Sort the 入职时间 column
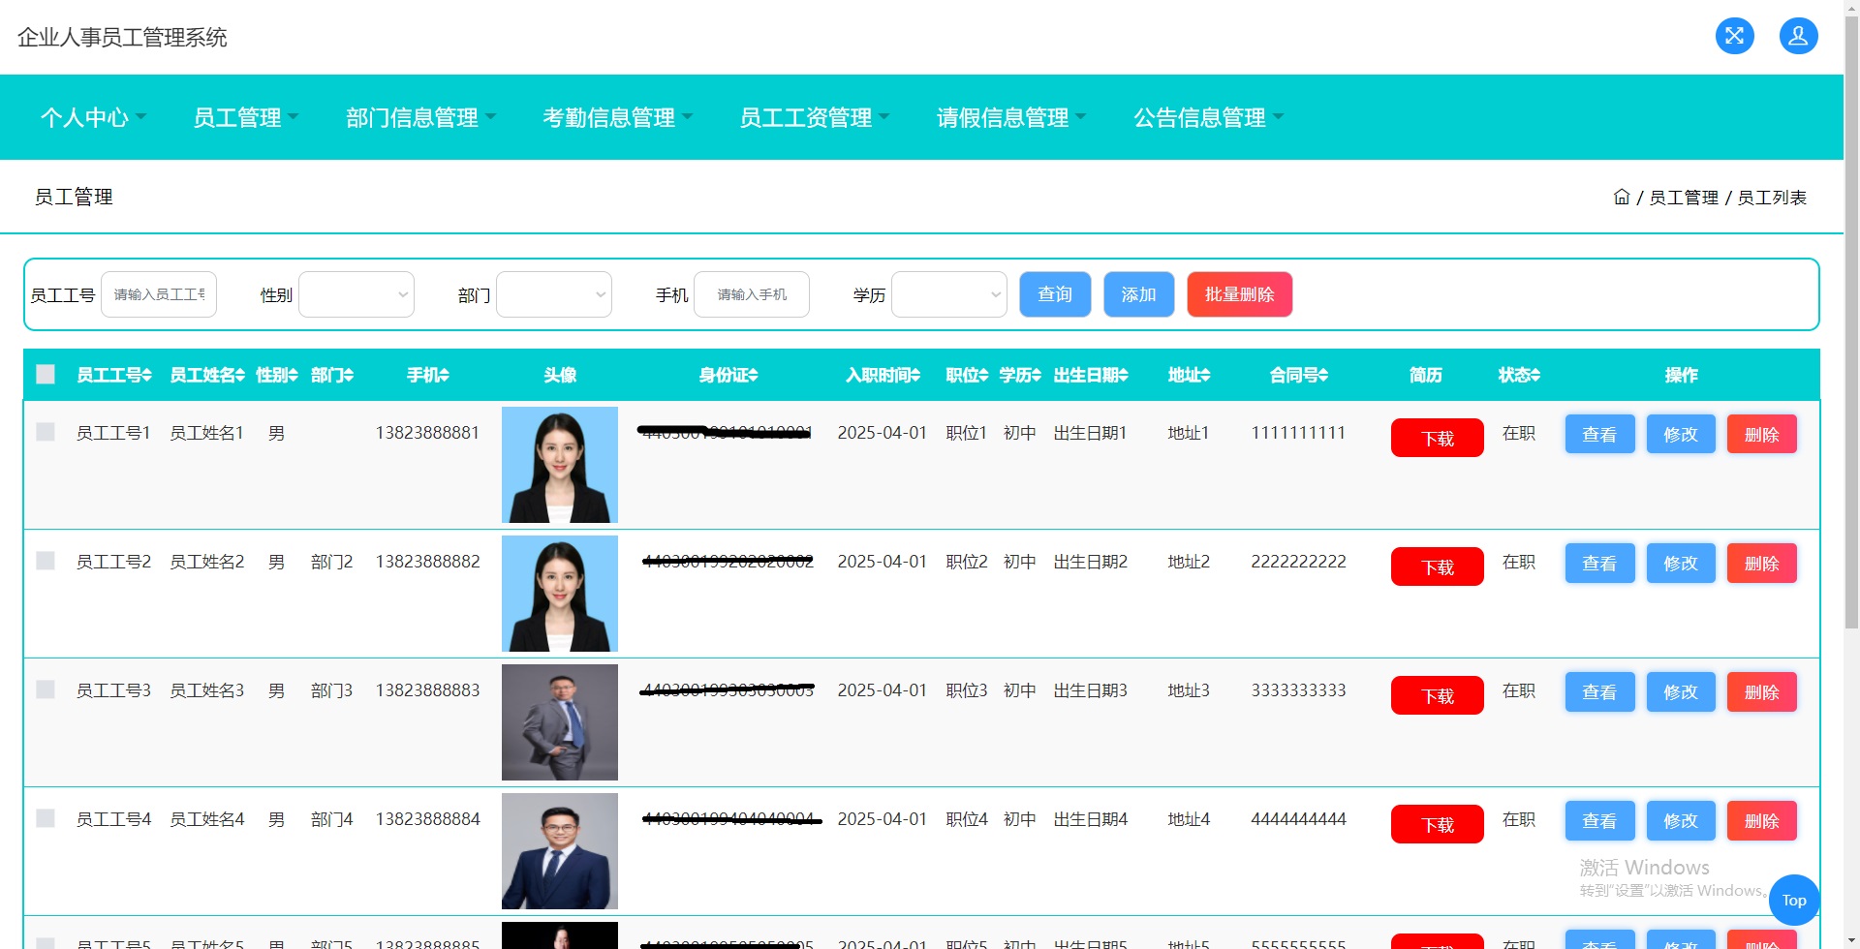Viewport: 1860px width, 949px height. click(x=882, y=375)
